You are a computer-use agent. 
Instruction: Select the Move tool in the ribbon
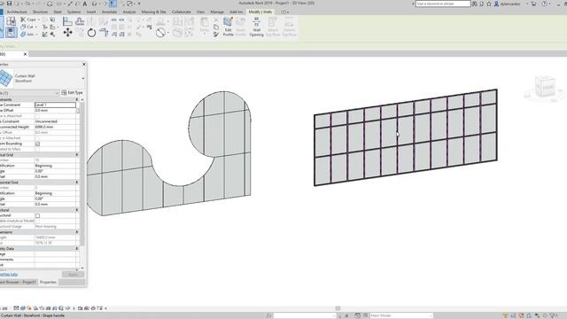click(67, 33)
